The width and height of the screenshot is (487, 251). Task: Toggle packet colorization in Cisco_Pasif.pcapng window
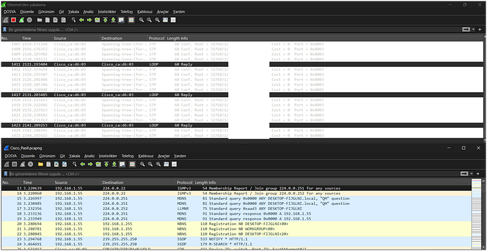pos(132,164)
